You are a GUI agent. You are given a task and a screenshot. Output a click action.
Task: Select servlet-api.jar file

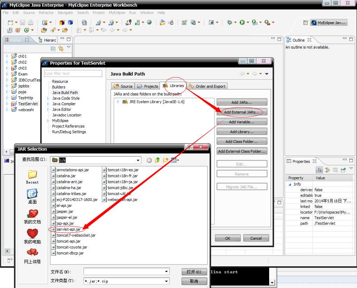point(66,229)
